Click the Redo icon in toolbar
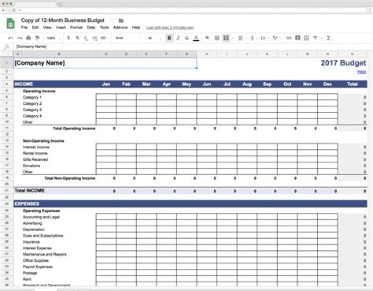The width and height of the screenshot is (373, 291). point(20,38)
